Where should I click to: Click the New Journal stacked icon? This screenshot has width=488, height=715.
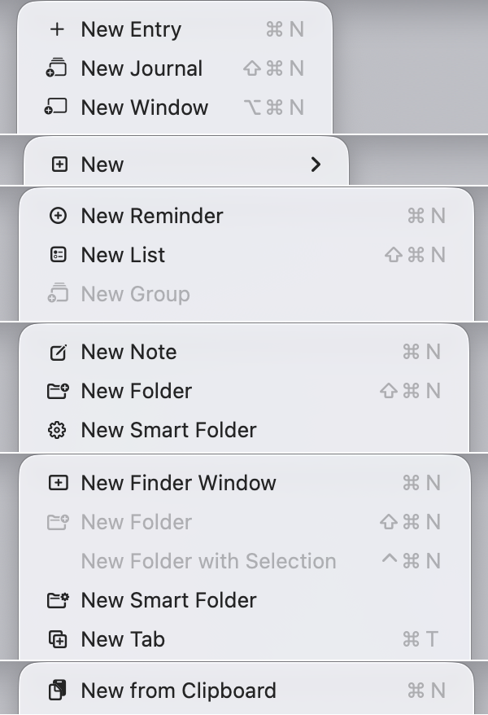point(57,68)
